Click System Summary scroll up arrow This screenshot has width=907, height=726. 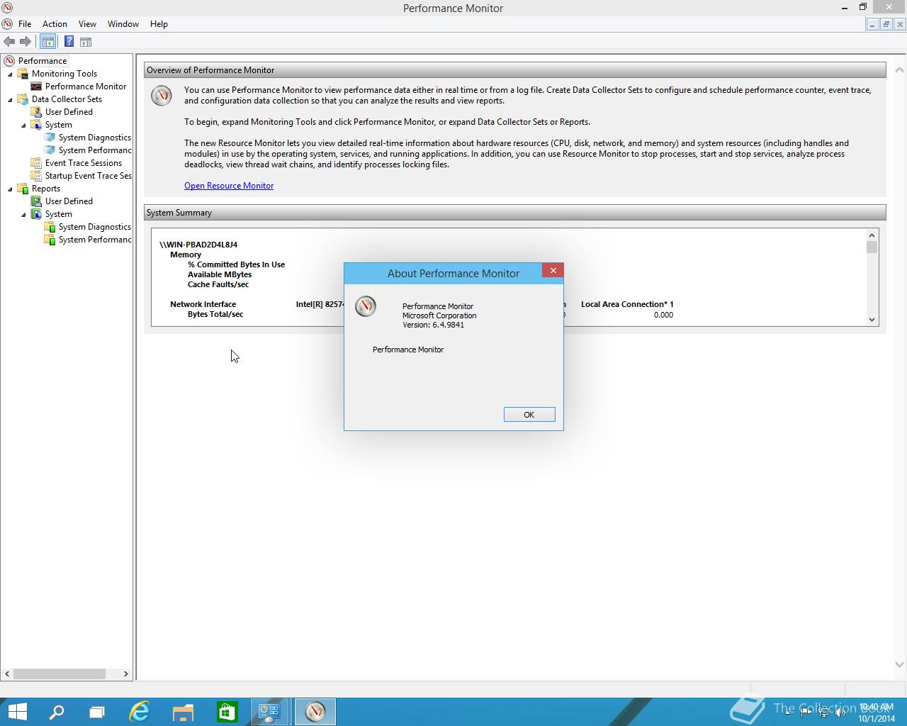(872, 235)
